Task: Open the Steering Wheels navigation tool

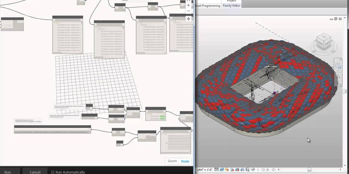Action: (x=338, y=66)
